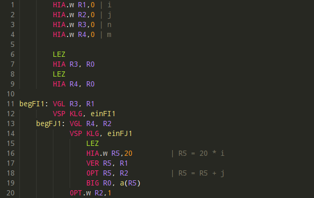Click 'VSP KLG' on line 12
Image resolution: width=314 pixels, height=198 pixels.
68,114
